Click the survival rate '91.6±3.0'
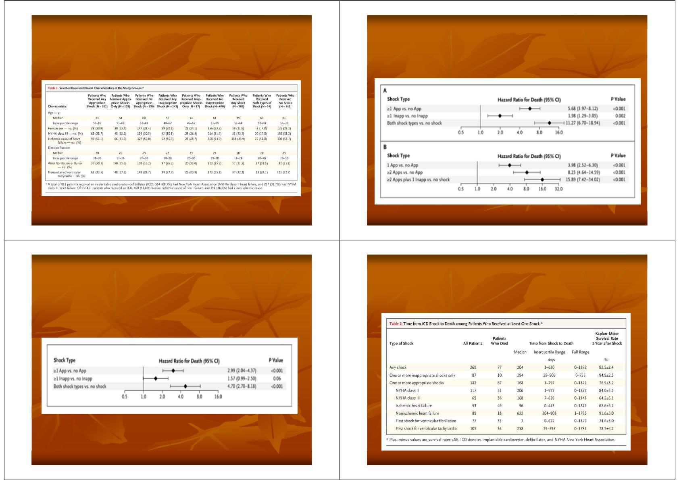 click(x=606, y=413)
